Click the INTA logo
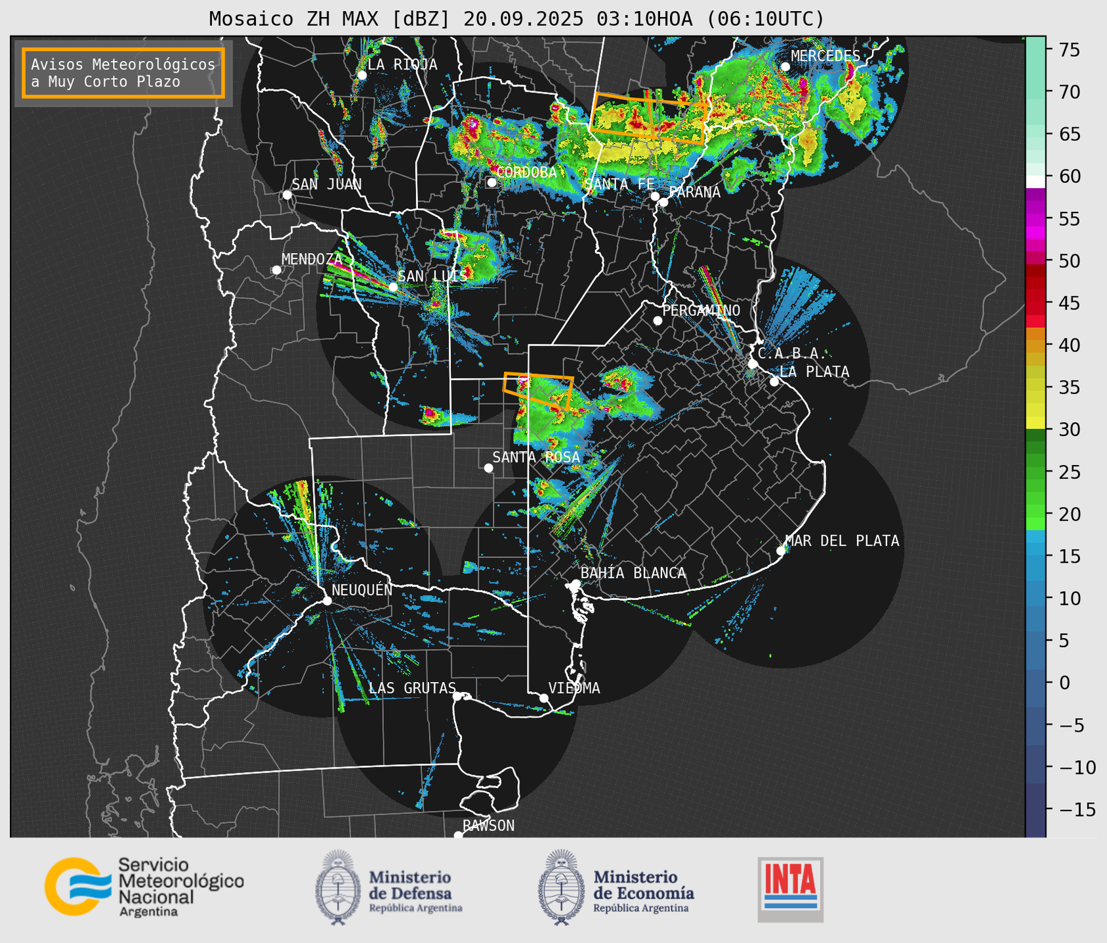 pos(790,889)
